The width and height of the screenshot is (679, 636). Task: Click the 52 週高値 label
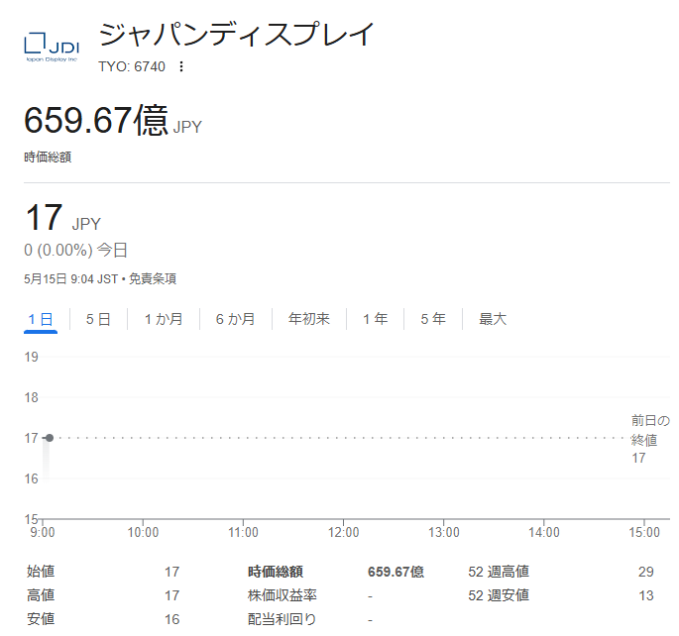499,572
